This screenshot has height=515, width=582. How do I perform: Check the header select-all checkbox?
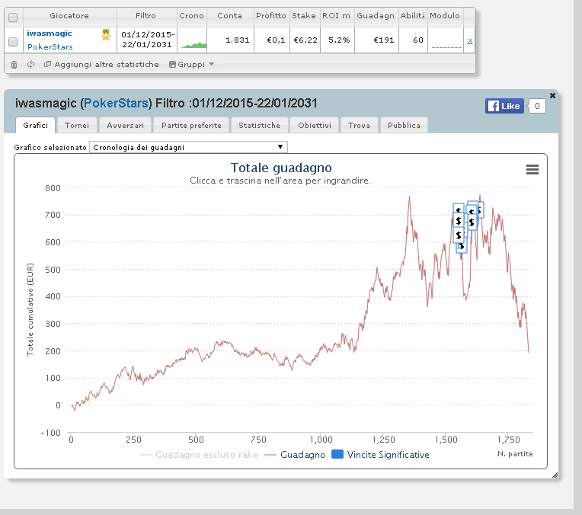click(x=13, y=18)
